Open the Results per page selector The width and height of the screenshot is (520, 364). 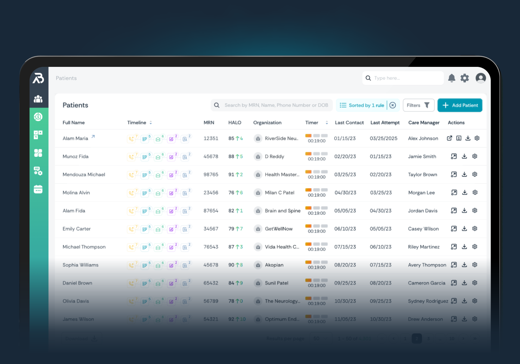click(x=320, y=338)
